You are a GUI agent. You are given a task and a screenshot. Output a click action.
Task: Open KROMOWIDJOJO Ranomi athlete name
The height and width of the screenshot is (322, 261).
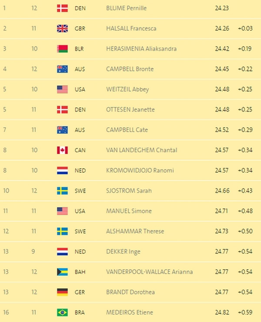tap(140, 171)
